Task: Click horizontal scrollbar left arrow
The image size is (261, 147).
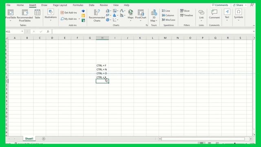Action: (x=160, y=139)
